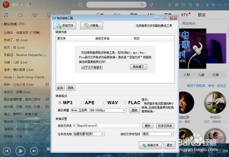Viewport: 229px width, 157px height.
Task: Open the cloud icon with red dot in header
Action: (28, 5)
